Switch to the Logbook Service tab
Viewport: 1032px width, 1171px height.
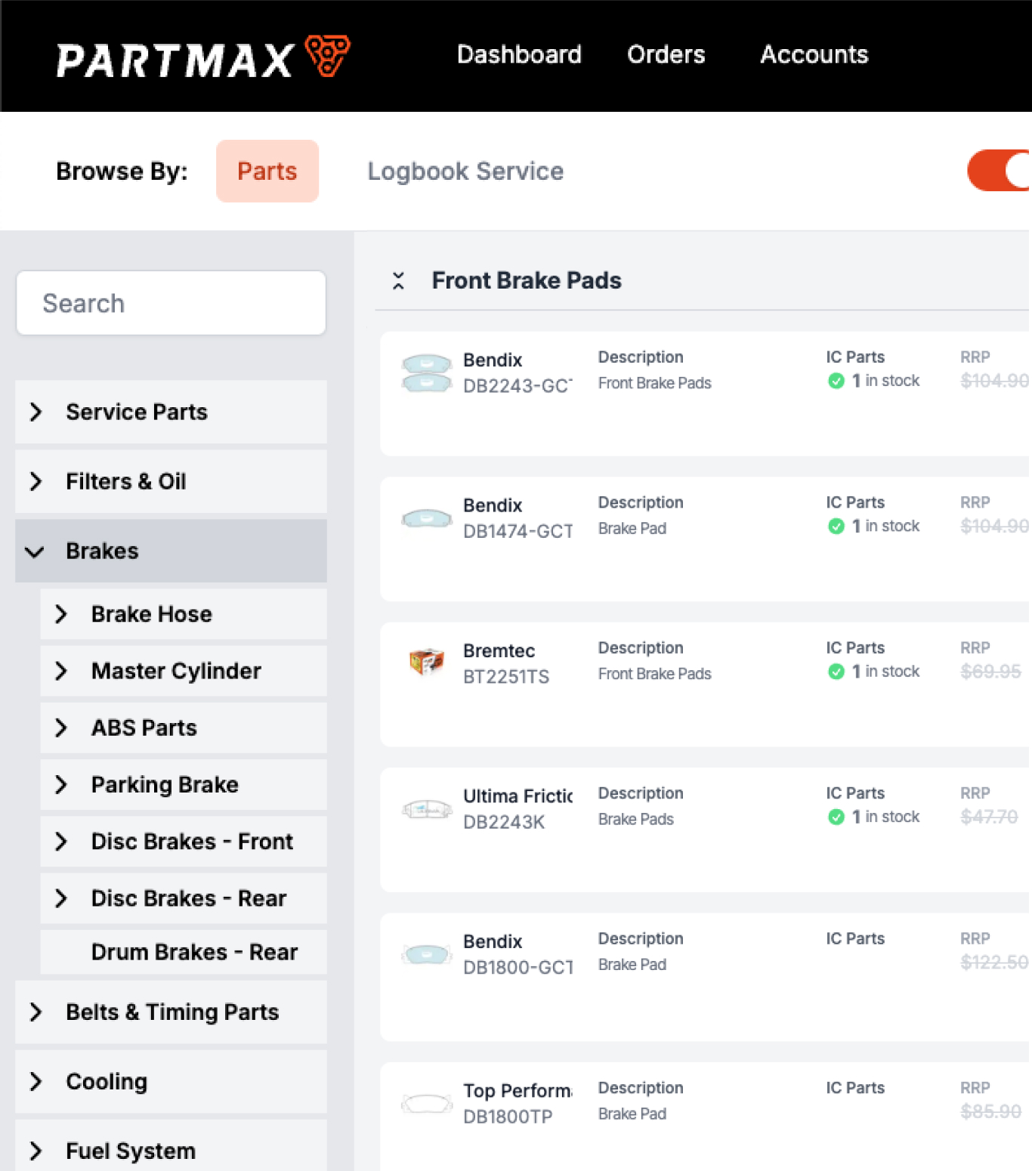(x=465, y=171)
